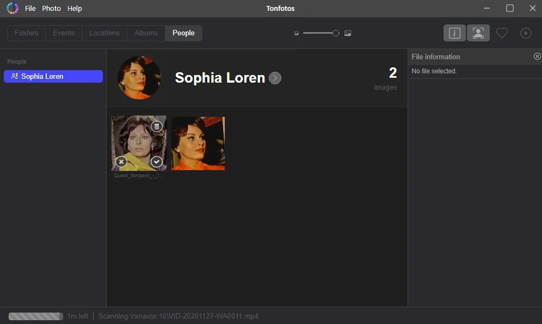Start slideshow with the play icon
The height and width of the screenshot is (324, 542).
click(x=526, y=33)
